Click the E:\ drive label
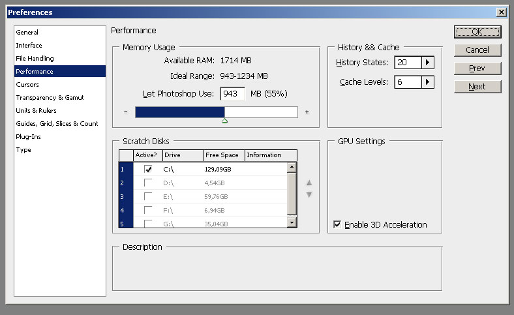This screenshot has height=315, width=514. point(168,197)
